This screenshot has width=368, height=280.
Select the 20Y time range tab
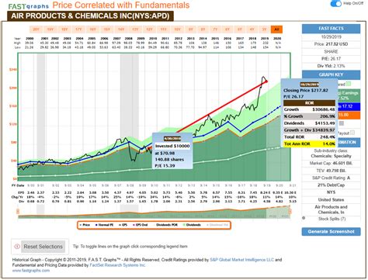(36, 29)
